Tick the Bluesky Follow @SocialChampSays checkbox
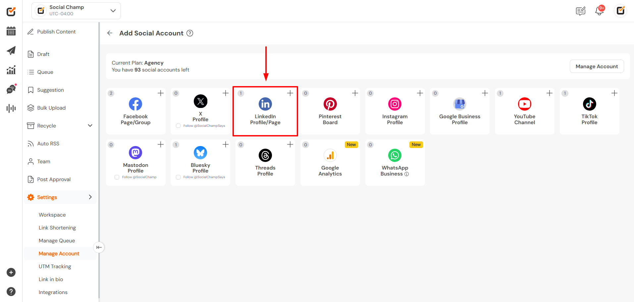634x302 pixels. (178, 177)
